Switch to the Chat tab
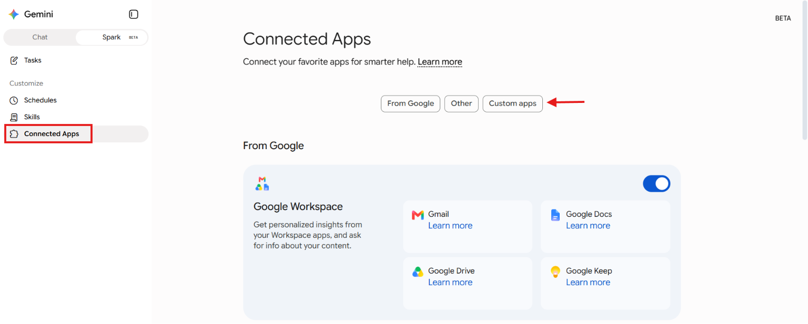The image size is (808, 324). click(x=40, y=37)
